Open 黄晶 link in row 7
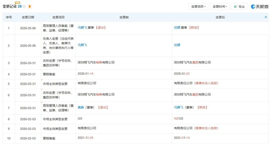The height and width of the screenshot is (144, 272). pos(81,108)
